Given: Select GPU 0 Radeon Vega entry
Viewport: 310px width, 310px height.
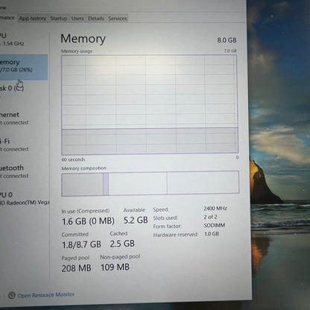Looking at the screenshot, I should point(25,198).
